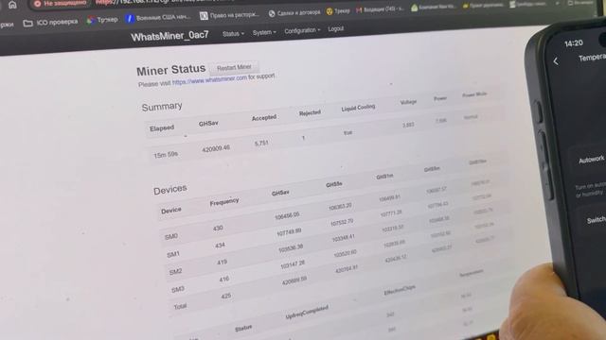Open the yellow-icon Трекер bookmark
This screenshot has width=606, height=340.
(x=338, y=11)
